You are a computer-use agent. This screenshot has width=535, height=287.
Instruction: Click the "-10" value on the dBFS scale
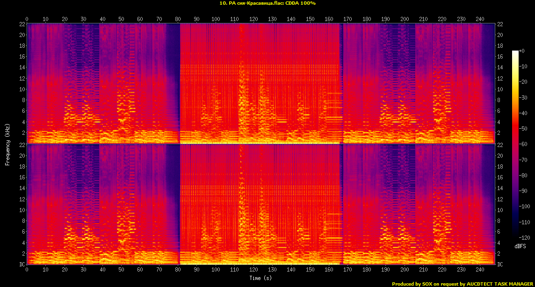coord(523,66)
